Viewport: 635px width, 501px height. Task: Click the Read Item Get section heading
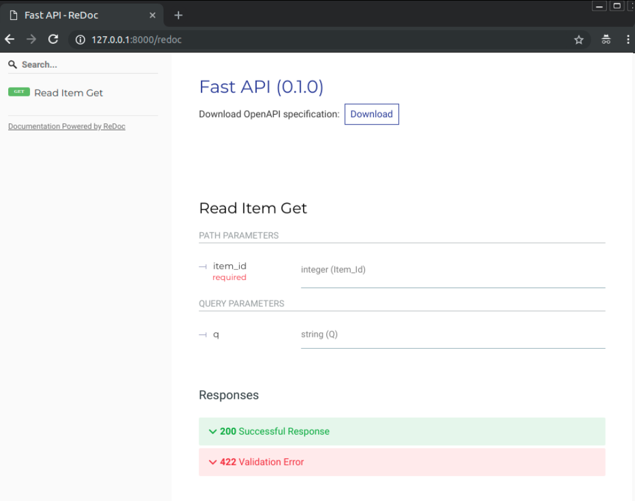(x=253, y=208)
